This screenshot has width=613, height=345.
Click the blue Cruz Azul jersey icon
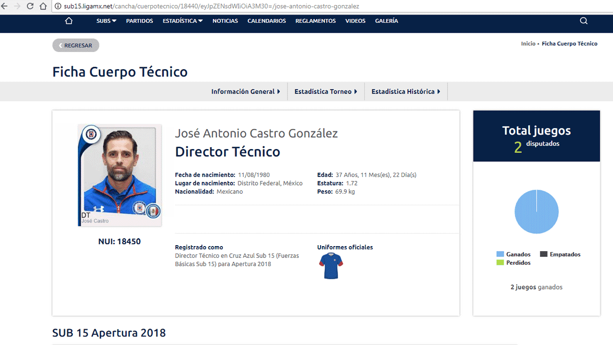[331, 266]
